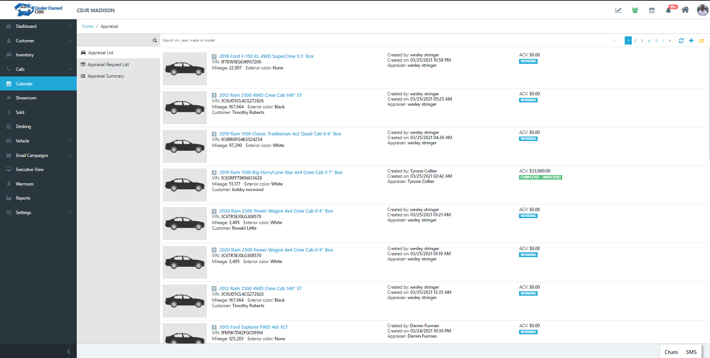Expand the Customer sidebar menu
Screen dimensions: 710x358
[38, 41]
